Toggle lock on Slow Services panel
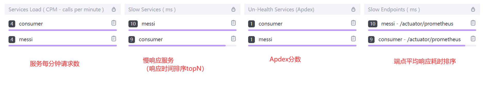This screenshot has width=487, height=107. (233, 9)
